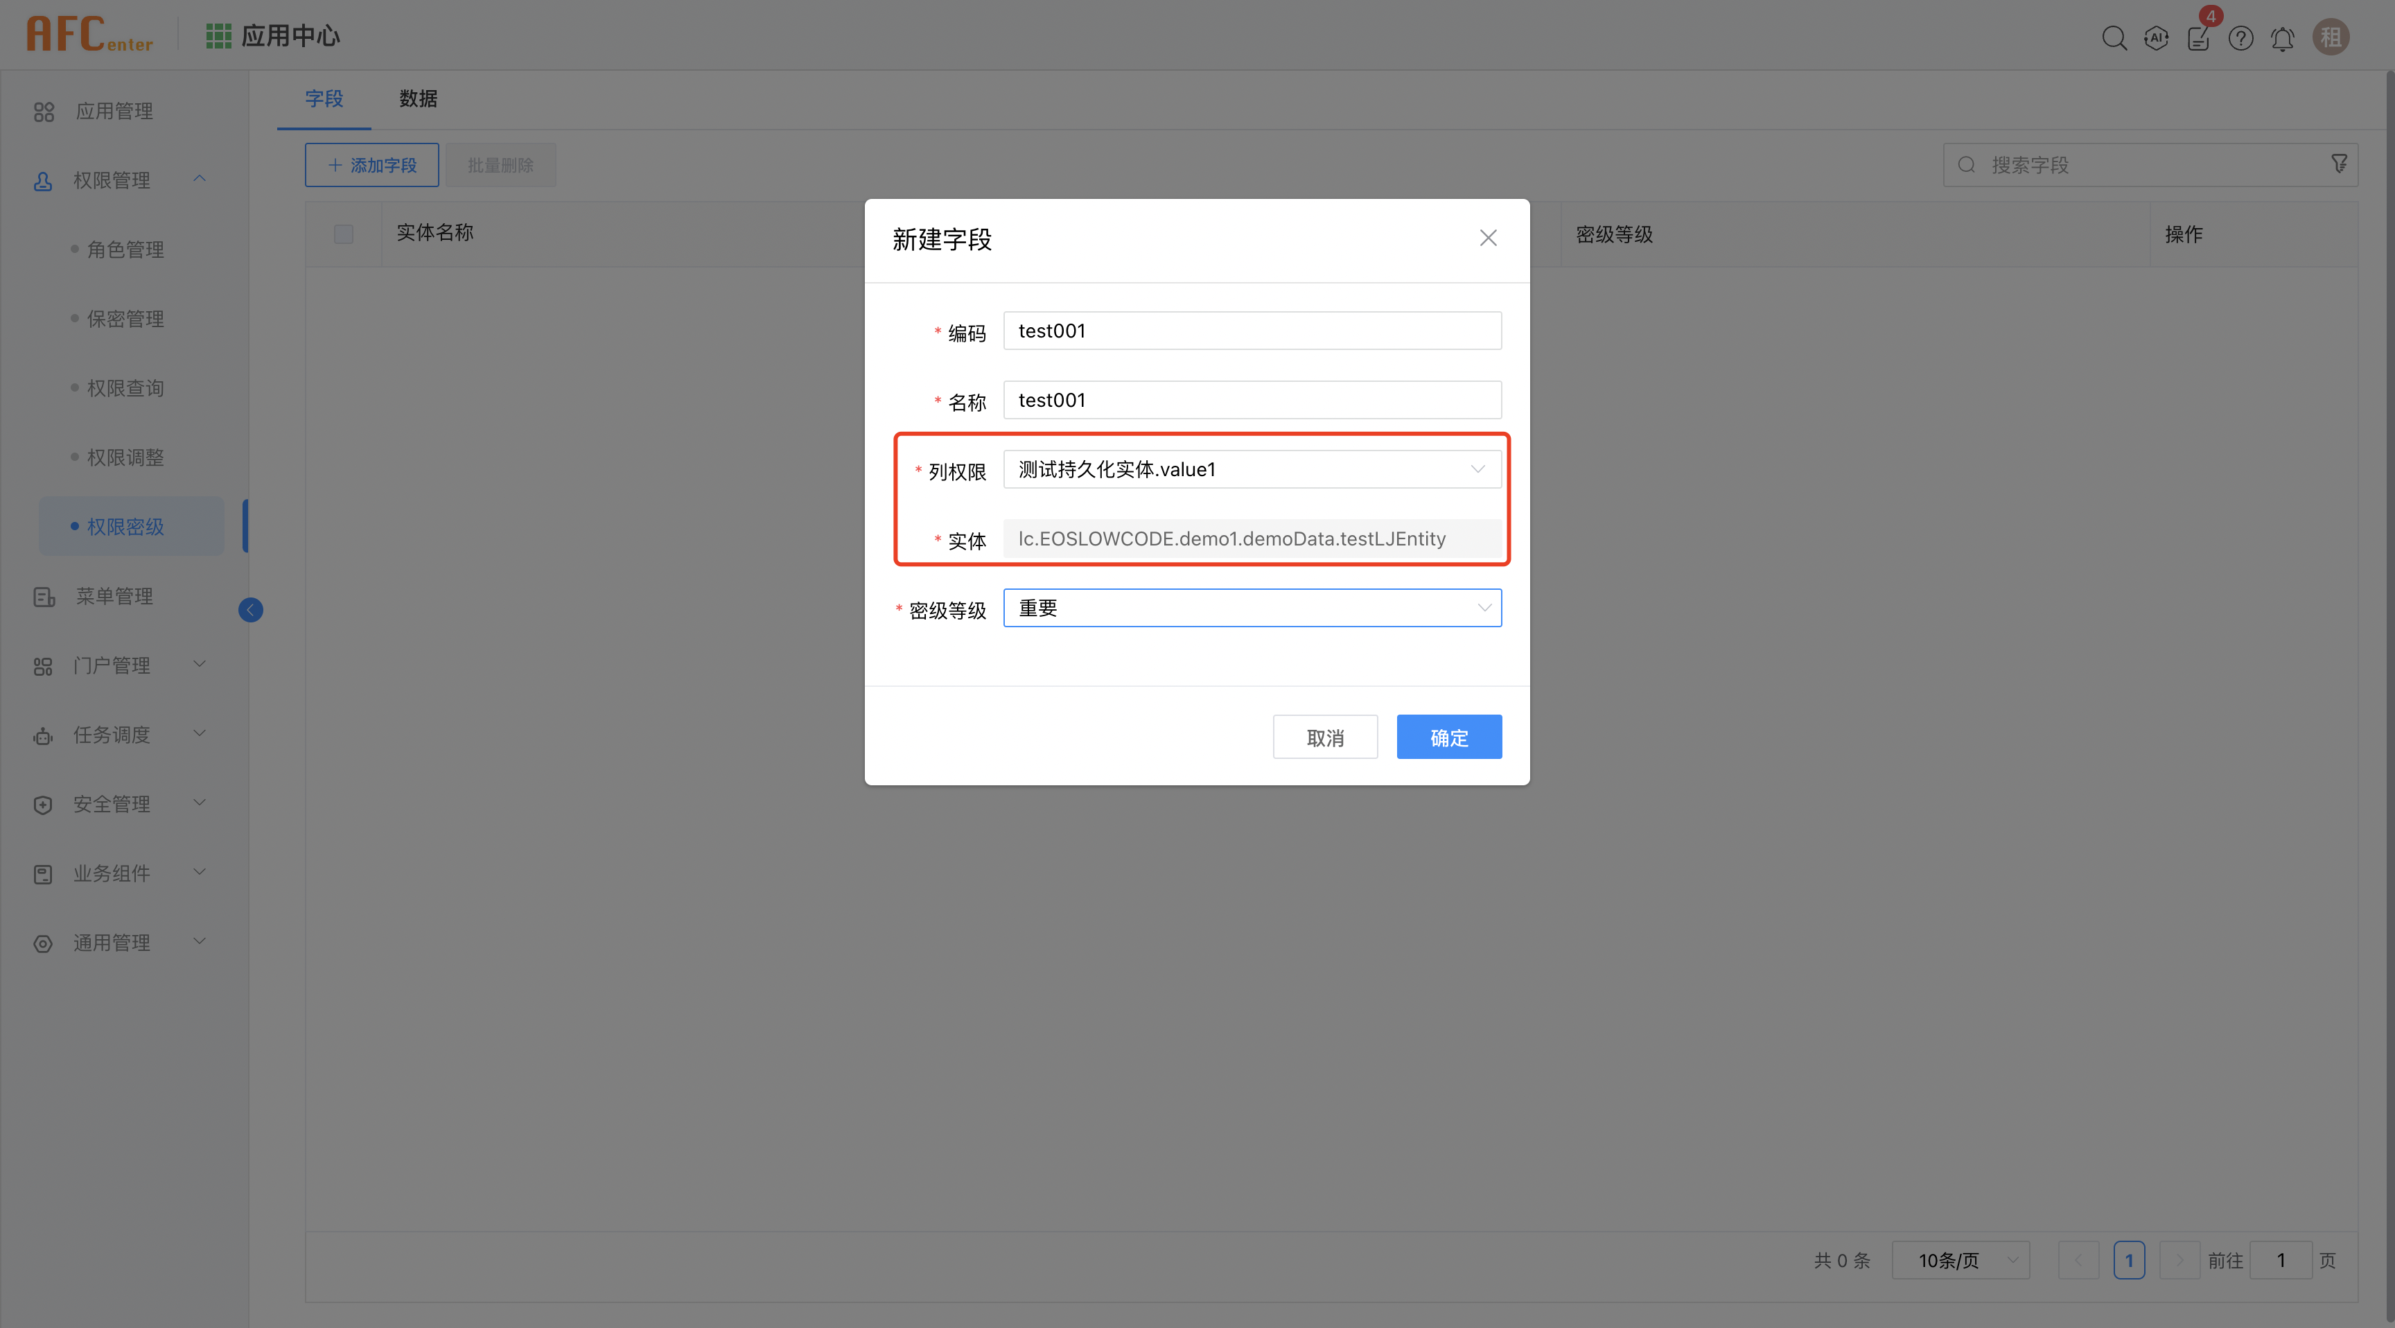The width and height of the screenshot is (2395, 1328).
Task: Click the AI assistant icon in top bar
Action: click(2157, 38)
